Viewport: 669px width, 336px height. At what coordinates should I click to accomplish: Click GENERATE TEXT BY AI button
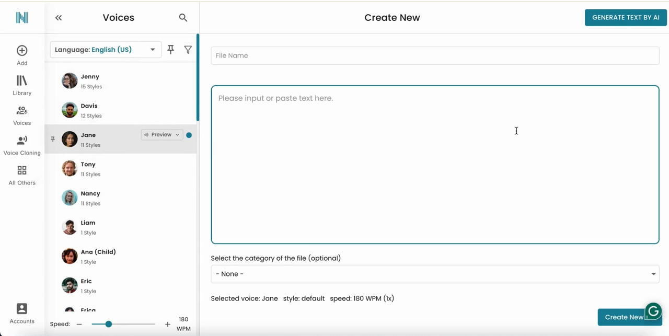[626, 17]
